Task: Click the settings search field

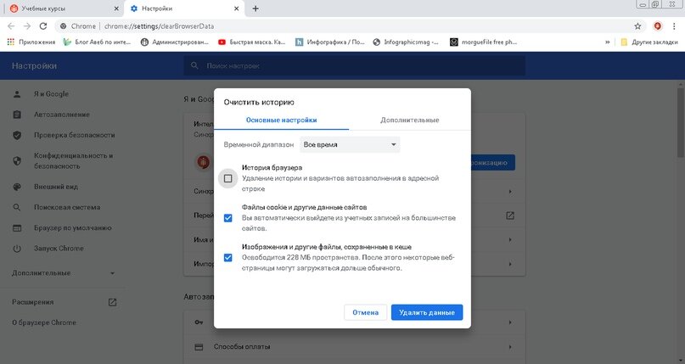Action: pyautogui.click(x=354, y=66)
